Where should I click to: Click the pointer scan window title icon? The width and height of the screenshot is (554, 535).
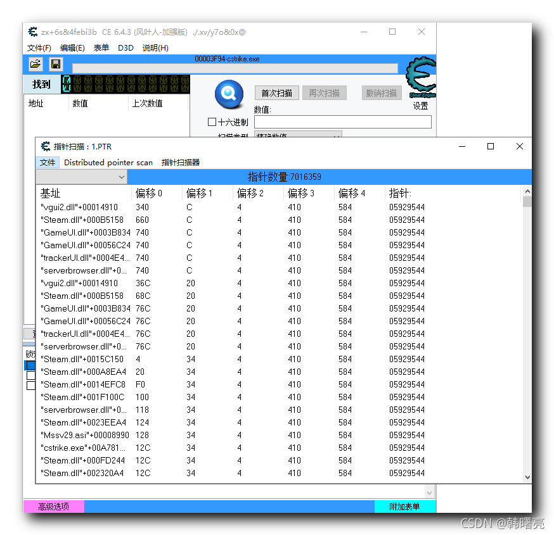[46, 146]
